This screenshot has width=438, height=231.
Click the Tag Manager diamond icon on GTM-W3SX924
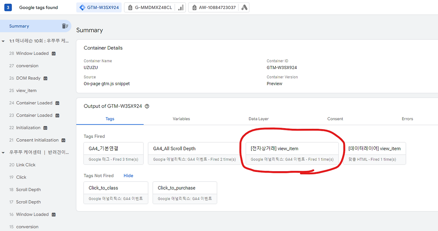click(x=82, y=8)
